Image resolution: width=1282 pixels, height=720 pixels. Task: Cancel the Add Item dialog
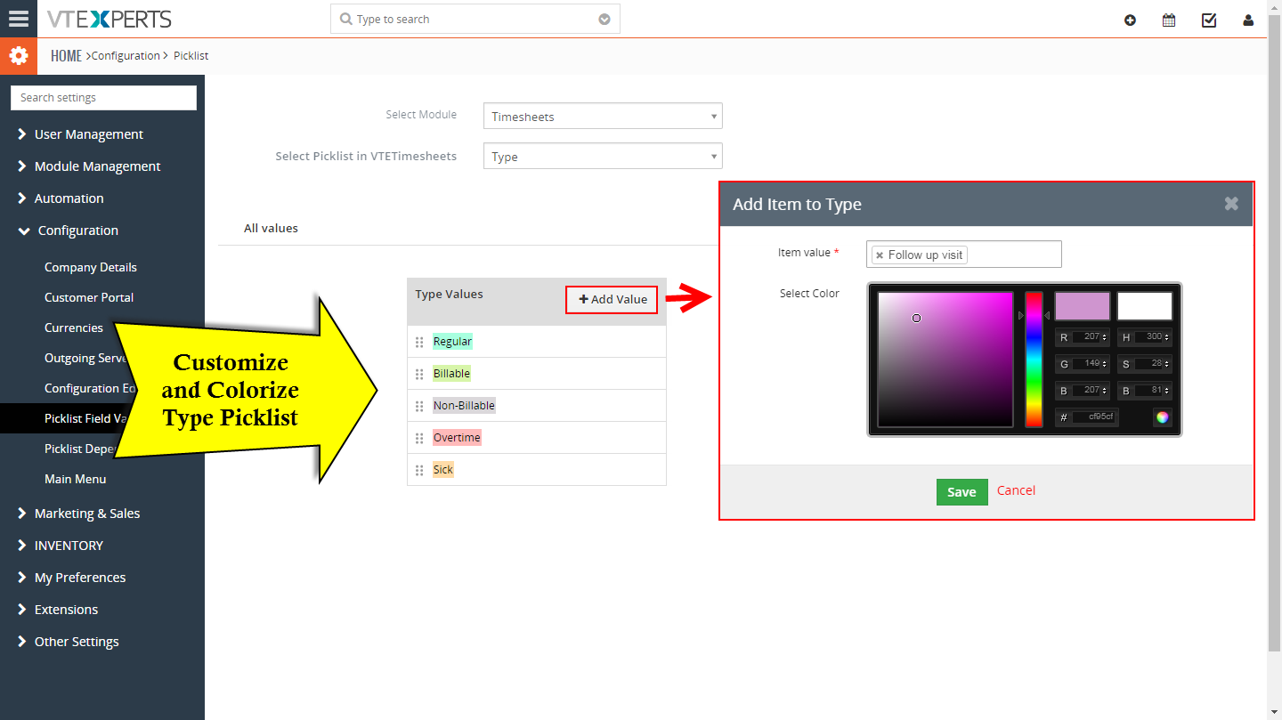(1016, 490)
